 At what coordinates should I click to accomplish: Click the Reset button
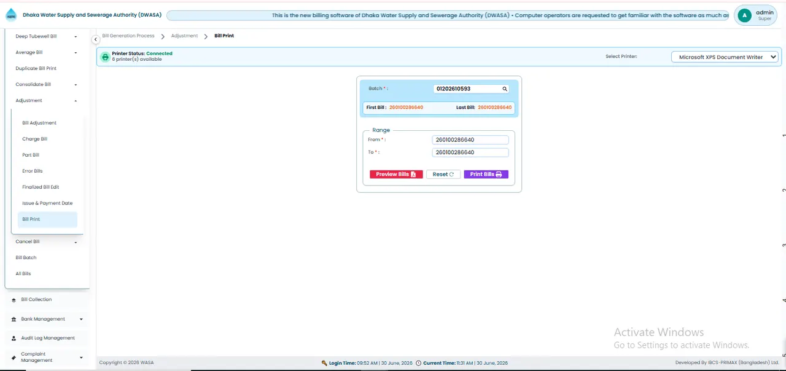pos(443,174)
